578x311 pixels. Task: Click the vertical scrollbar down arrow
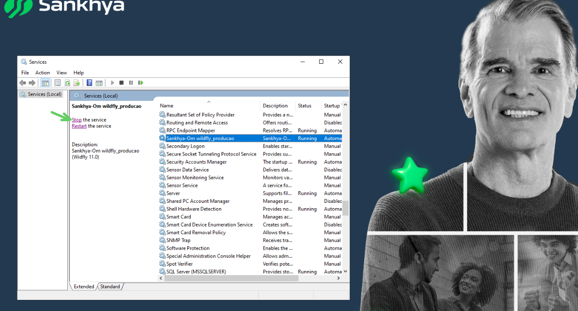pyautogui.click(x=345, y=271)
